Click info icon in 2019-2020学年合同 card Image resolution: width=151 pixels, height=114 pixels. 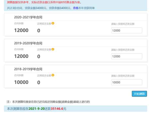click(53, 49)
